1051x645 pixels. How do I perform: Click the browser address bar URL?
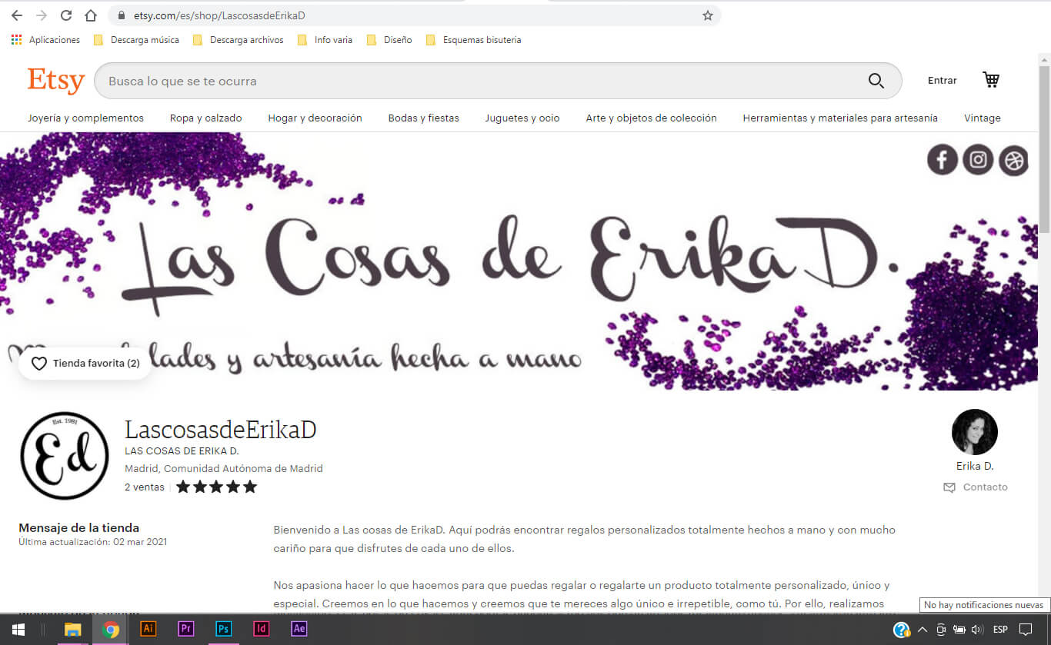[219, 15]
